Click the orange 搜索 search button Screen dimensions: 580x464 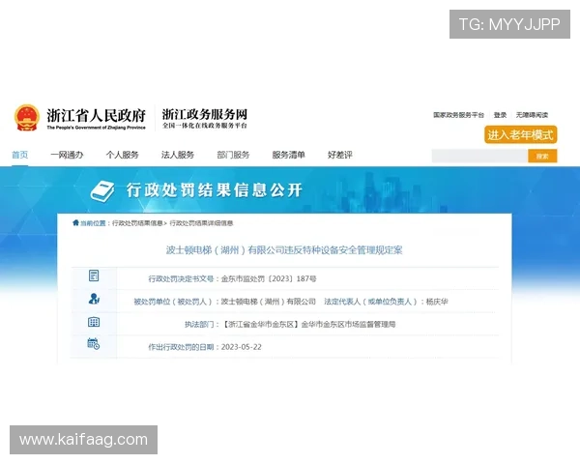(x=542, y=157)
